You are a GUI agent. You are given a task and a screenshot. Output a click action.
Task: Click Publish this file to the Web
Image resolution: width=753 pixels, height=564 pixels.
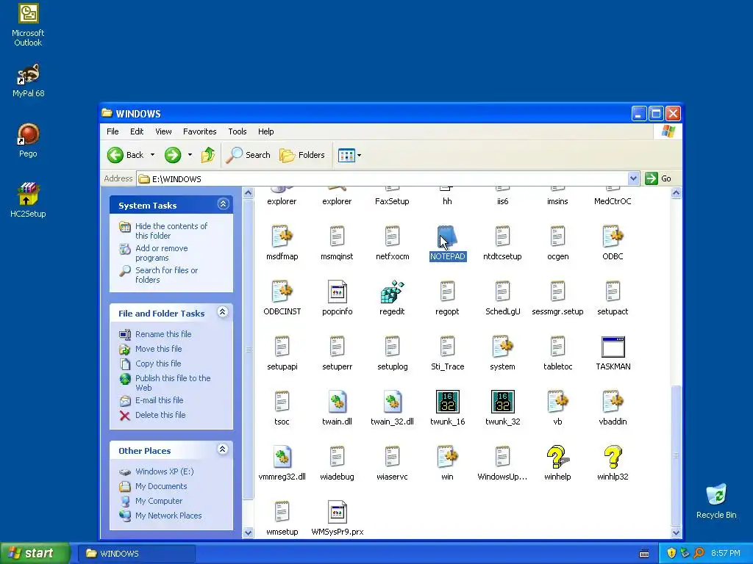(173, 383)
